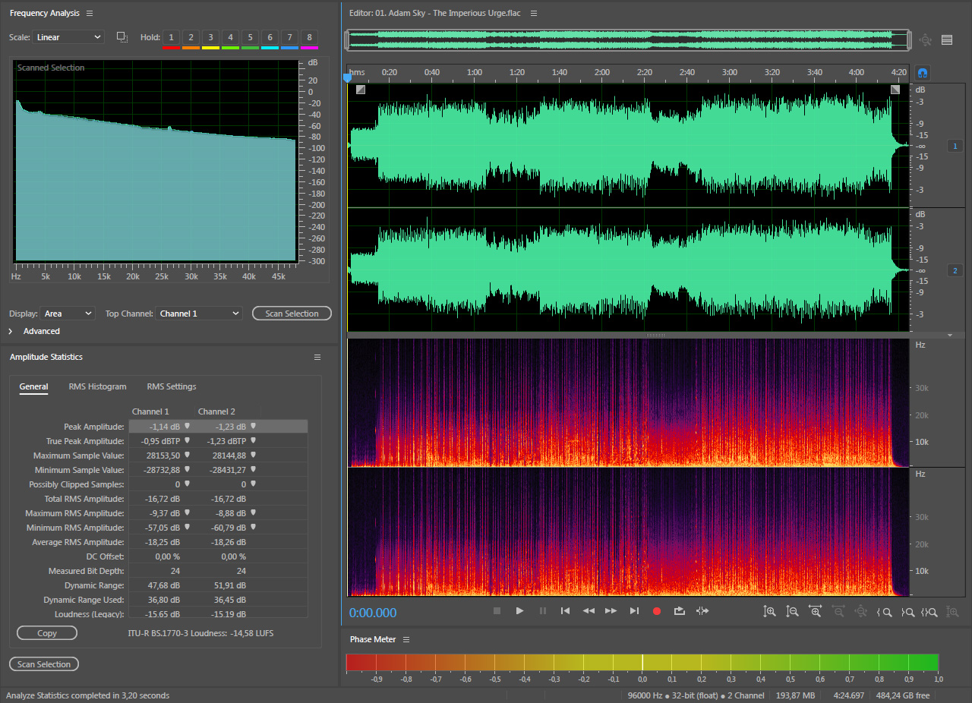Enable Hold 1 red snapshot
972x703 pixels.
pos(171,37)
